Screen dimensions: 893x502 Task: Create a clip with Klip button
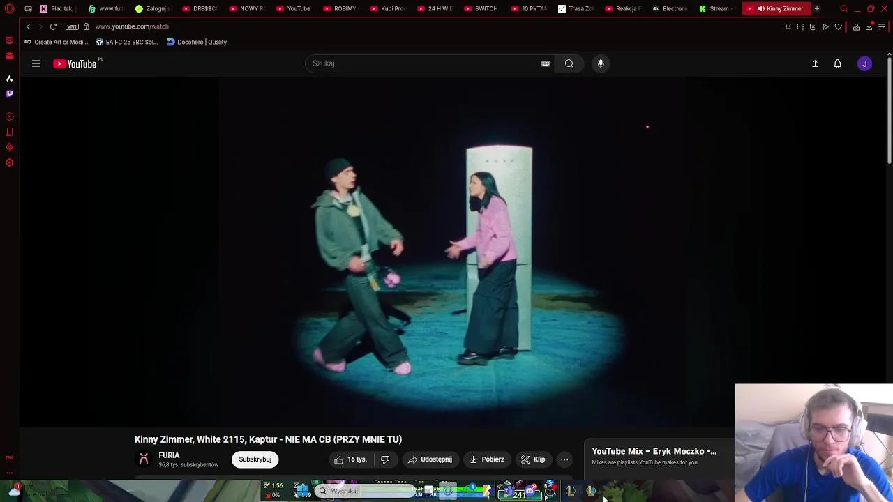533,459
